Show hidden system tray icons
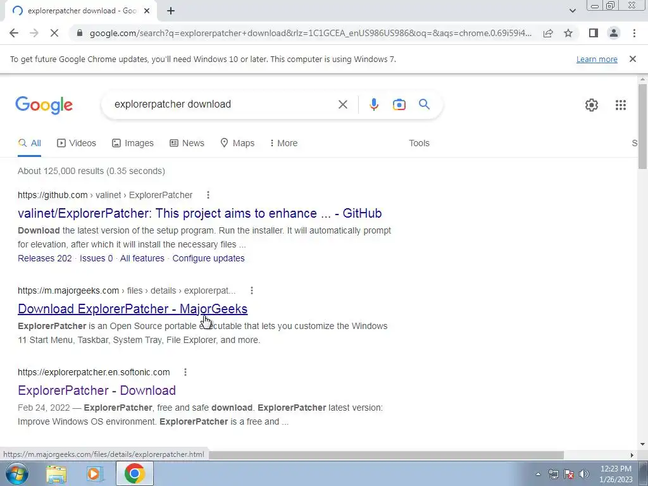The height and width of the screenshot is (486, 648). [538, 475]
